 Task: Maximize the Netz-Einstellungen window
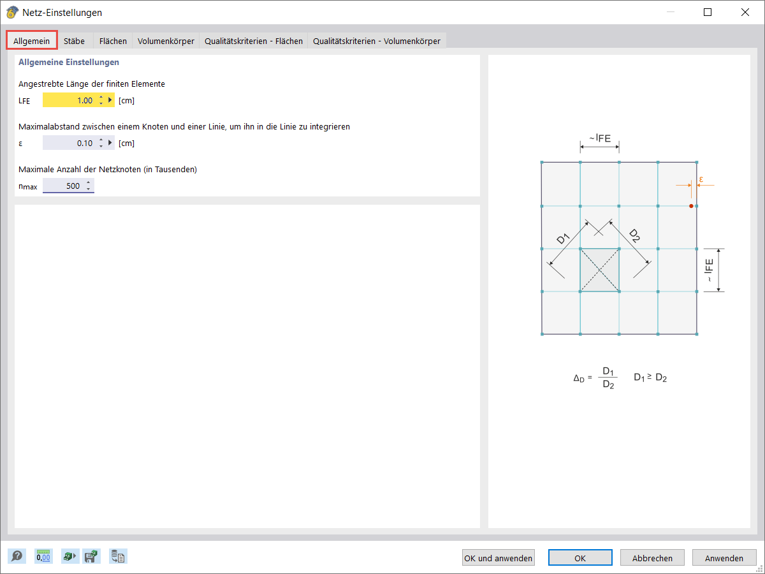tap(708, 12)
